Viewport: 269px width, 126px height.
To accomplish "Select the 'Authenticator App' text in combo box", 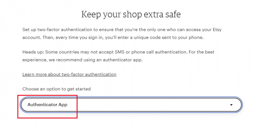I will (47, 104).
